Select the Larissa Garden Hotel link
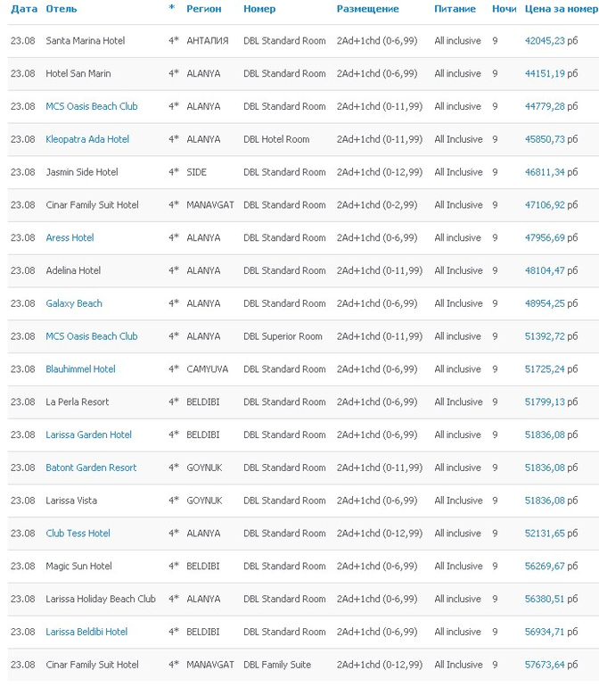This screenshot has height=687, width=599. (88, 435)
